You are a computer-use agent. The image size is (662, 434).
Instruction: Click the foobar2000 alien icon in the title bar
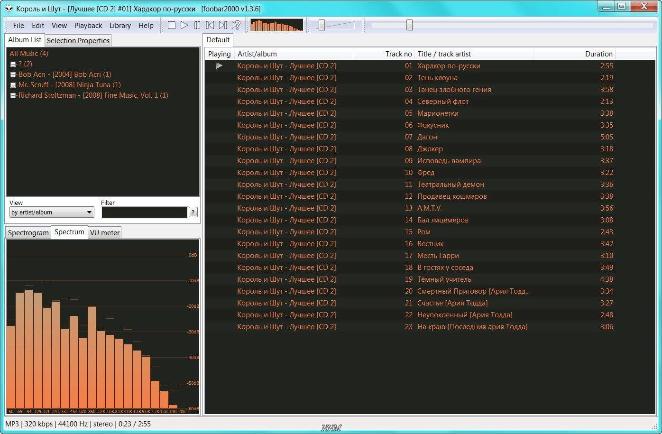9,8
